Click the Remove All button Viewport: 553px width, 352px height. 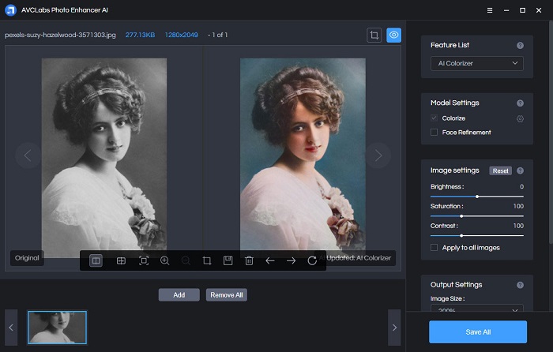coord(227,295)
